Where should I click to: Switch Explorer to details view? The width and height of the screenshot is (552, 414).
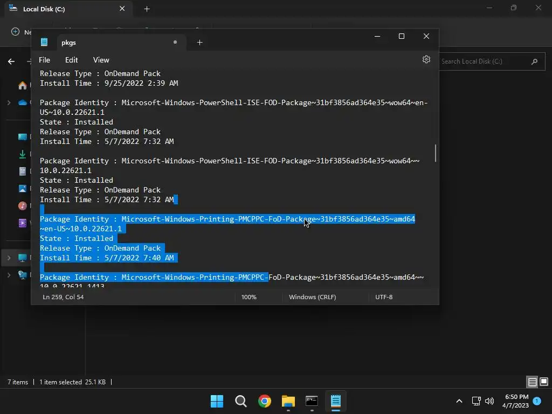[x=532, y=382]
